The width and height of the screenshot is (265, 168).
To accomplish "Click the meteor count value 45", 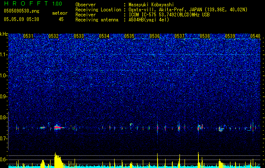I will point(61,19).
